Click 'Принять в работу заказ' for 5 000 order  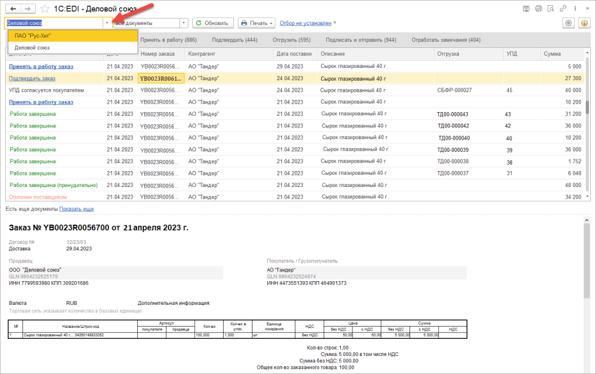coord(41,67)
